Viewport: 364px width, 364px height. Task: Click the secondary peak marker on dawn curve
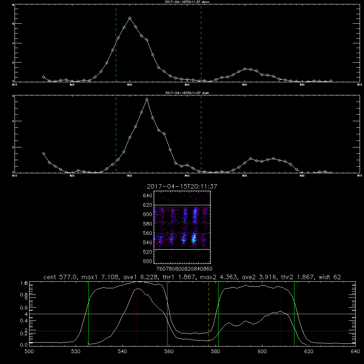(x=245, y=69)
